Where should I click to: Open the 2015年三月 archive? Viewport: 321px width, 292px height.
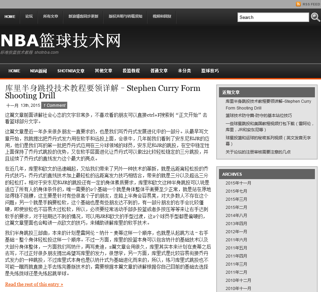(236, 199)
